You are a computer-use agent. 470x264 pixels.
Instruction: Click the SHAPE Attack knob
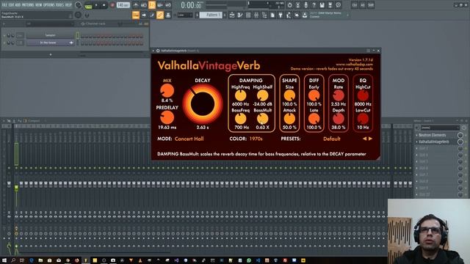click(x=289, y=119)
